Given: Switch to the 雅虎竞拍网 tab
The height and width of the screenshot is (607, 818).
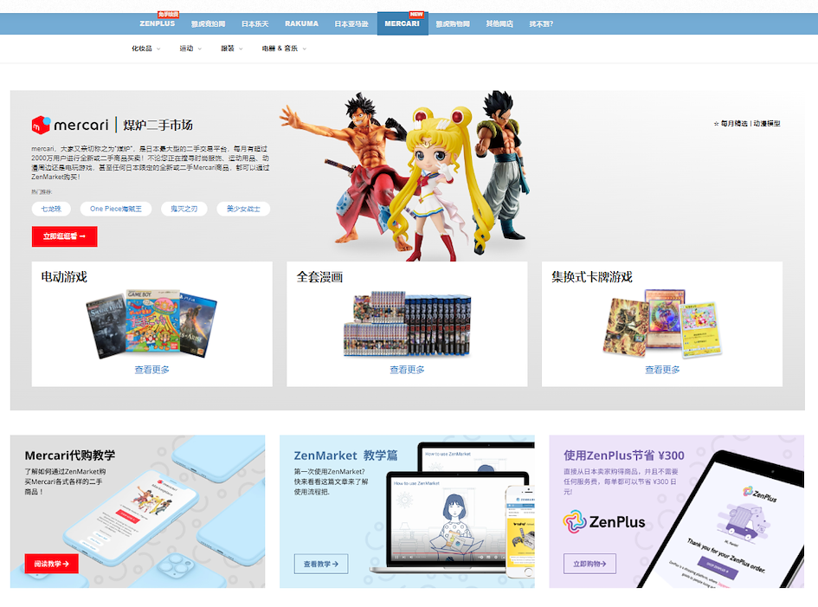Looking at the screenshot, I should click(x=208, y=24).
